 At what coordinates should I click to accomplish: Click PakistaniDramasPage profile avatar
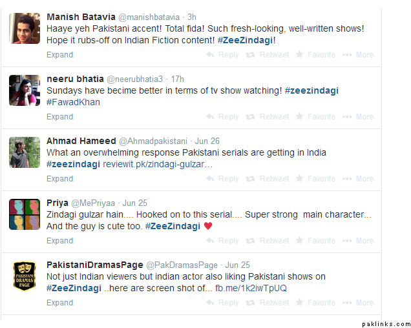point(25,276)
